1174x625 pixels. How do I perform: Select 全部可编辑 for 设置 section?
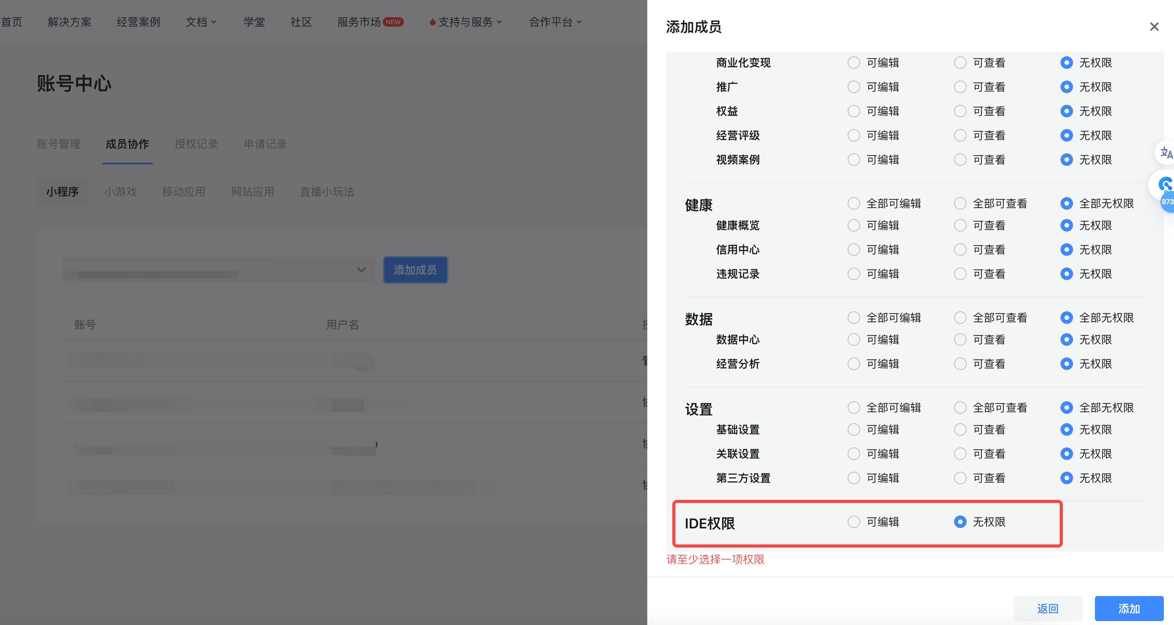(x=853, y=407)
